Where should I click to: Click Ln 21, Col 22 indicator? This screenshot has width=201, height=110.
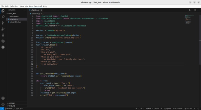click(x=140, y=108)
